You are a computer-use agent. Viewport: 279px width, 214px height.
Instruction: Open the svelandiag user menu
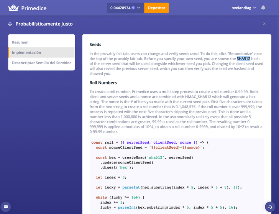[244, 8]
